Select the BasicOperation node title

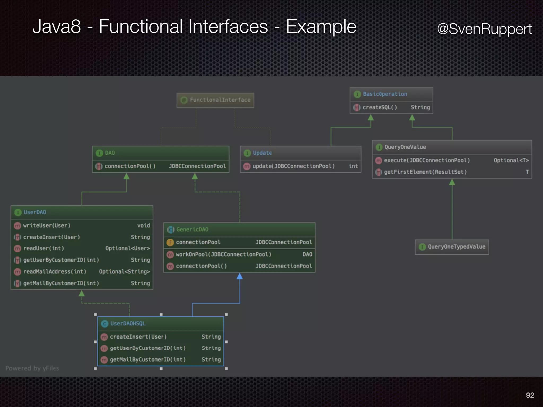tap(385, 94)
